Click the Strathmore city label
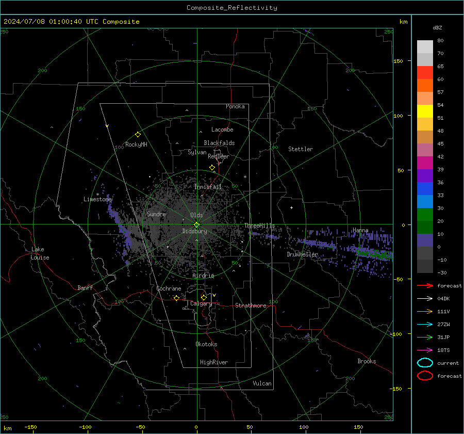This screenshot has height=434, width=464. click(x=251, y=306)
